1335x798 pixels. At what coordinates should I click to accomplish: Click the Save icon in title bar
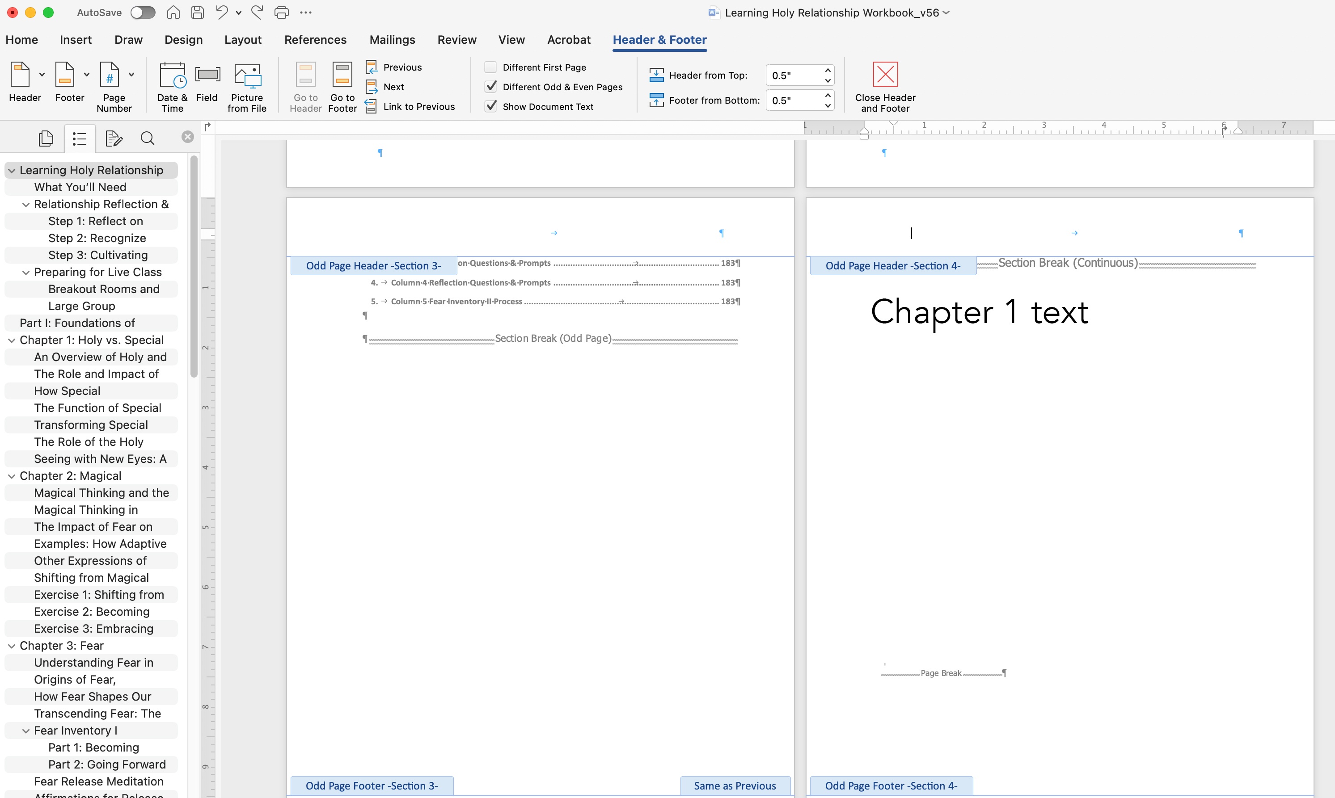(x=198, y=13)
